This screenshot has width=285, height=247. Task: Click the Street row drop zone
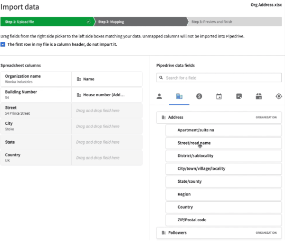click(107, 110)
